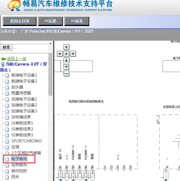This screenshot has width=180, height=181.
Task: Select 2个区域的气候箱 entry
Action: [26, 153]
